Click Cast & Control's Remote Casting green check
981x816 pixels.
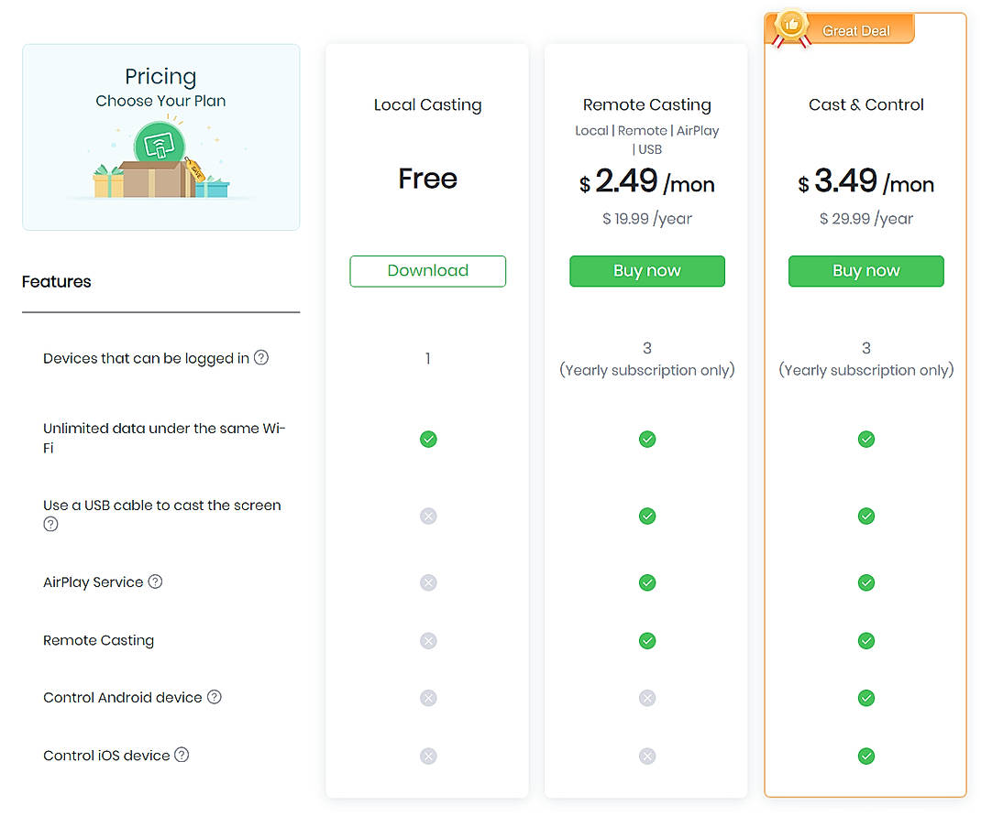[x=865, y=640]
